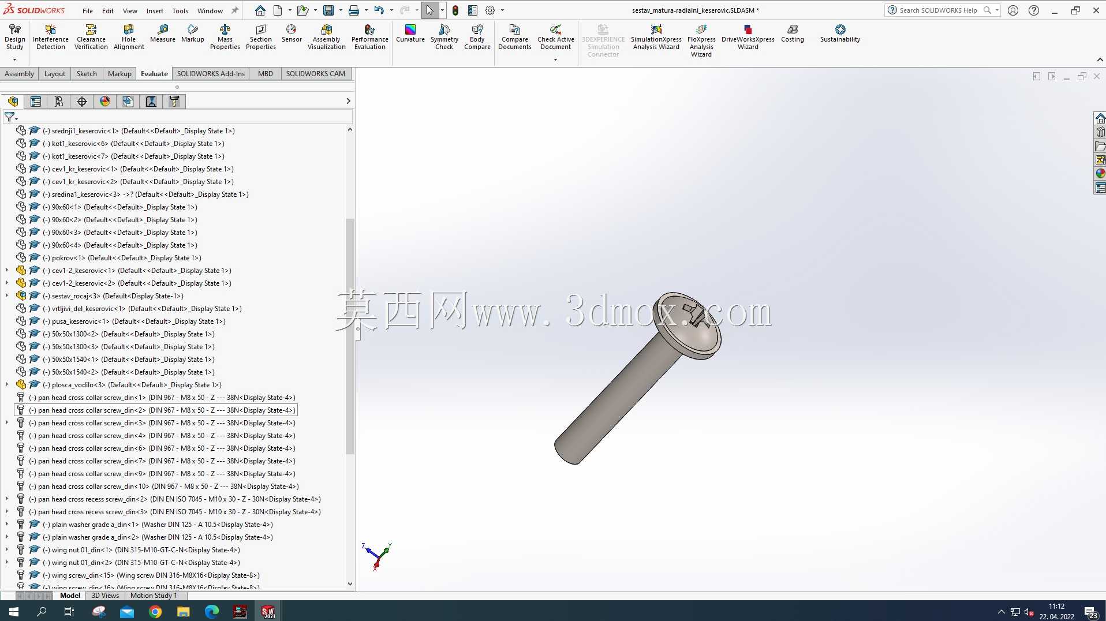
Task: Switch to FeatureManager Design Tree tab
Action: point(13,102)
